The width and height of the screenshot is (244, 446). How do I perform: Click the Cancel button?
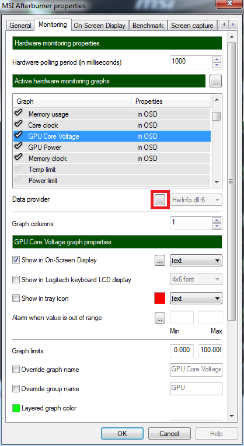pyautogui.click(x=169, y=433)
